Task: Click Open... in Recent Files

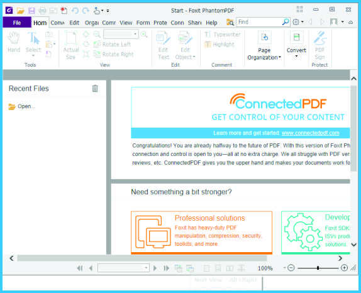Action: tap(22, 106)
